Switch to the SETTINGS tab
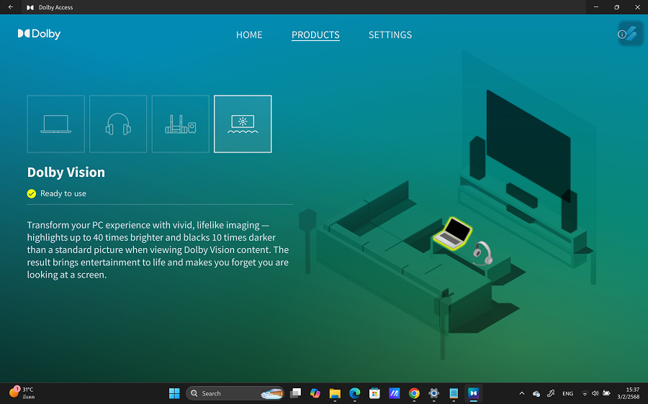Viewport: 648px width, 404px height. point(390,35)
